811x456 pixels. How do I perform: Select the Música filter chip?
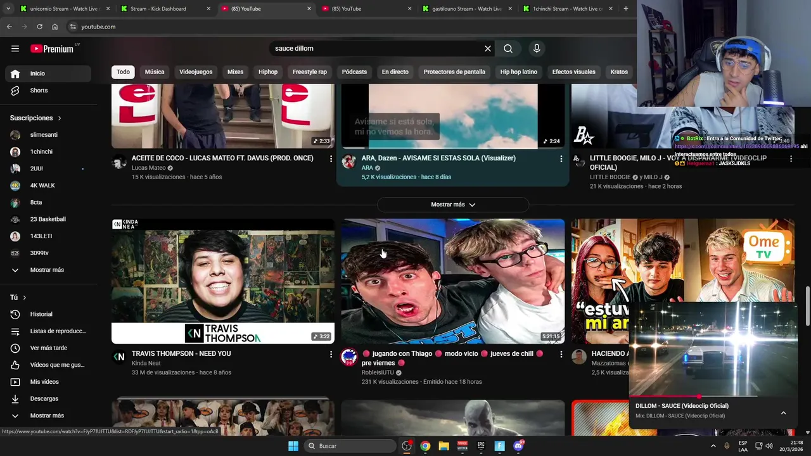(155, 72)
